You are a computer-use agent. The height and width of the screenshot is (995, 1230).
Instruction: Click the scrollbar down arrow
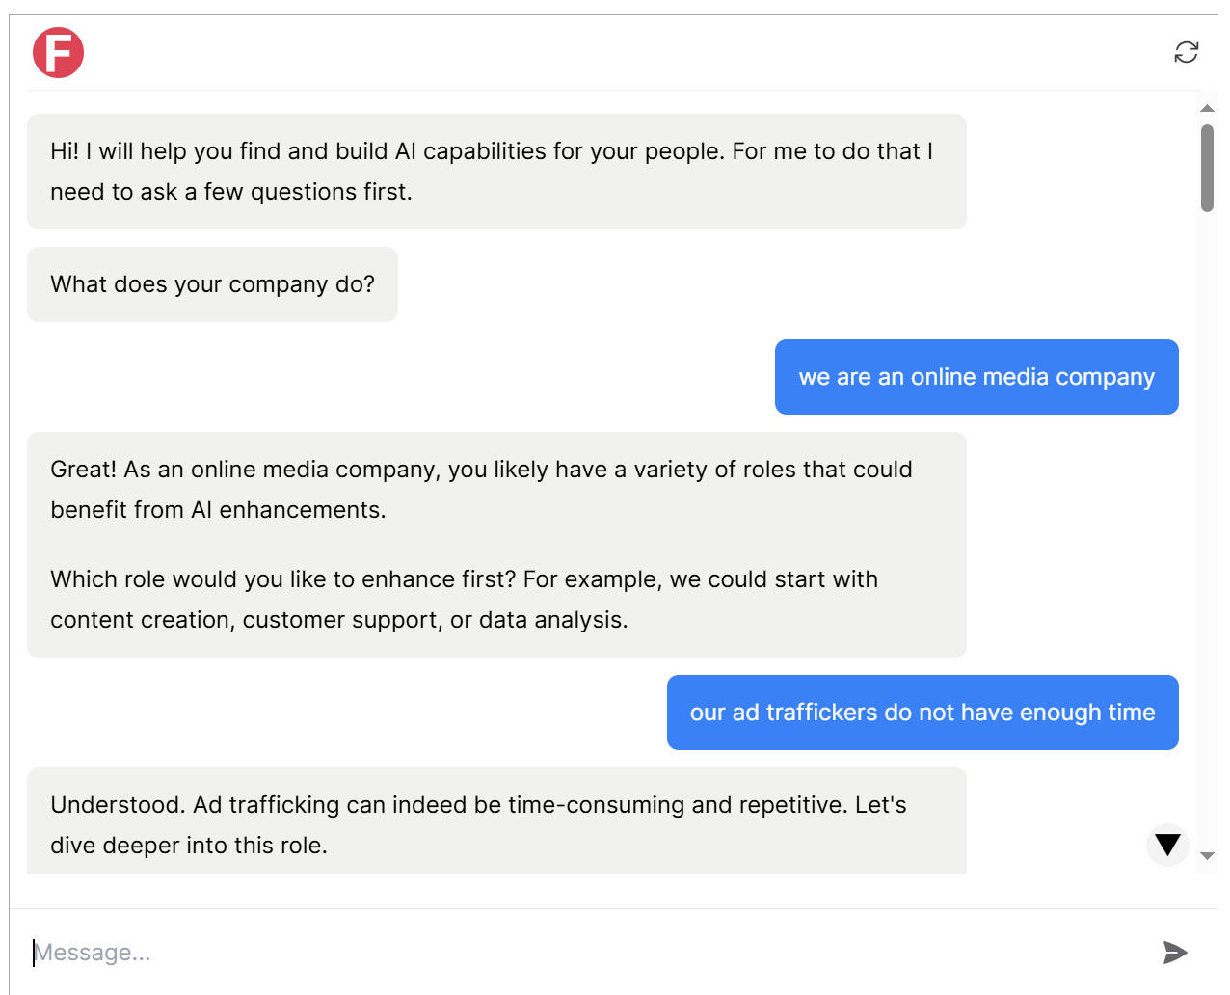[1207, 856]
